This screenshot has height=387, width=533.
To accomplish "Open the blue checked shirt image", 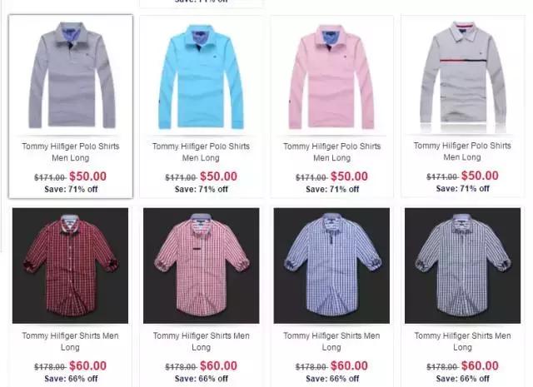I will tap(331, 265).
